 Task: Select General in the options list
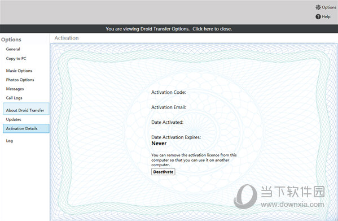click(13, 49)
